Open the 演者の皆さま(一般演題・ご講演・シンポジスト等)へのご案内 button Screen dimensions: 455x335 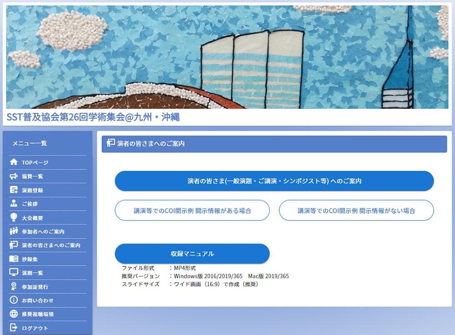(274, 181)
